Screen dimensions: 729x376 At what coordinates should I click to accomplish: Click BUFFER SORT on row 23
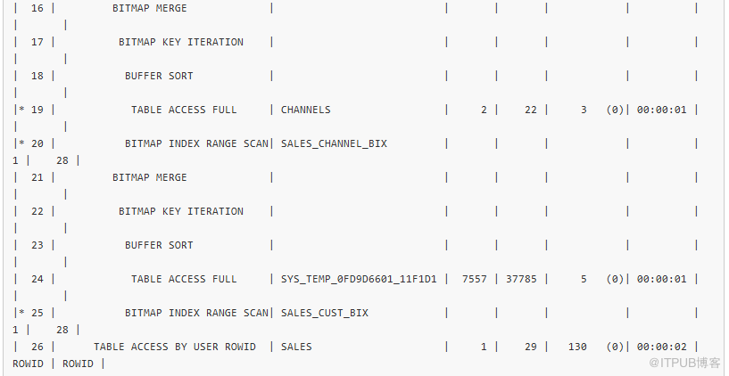point(159,246)
